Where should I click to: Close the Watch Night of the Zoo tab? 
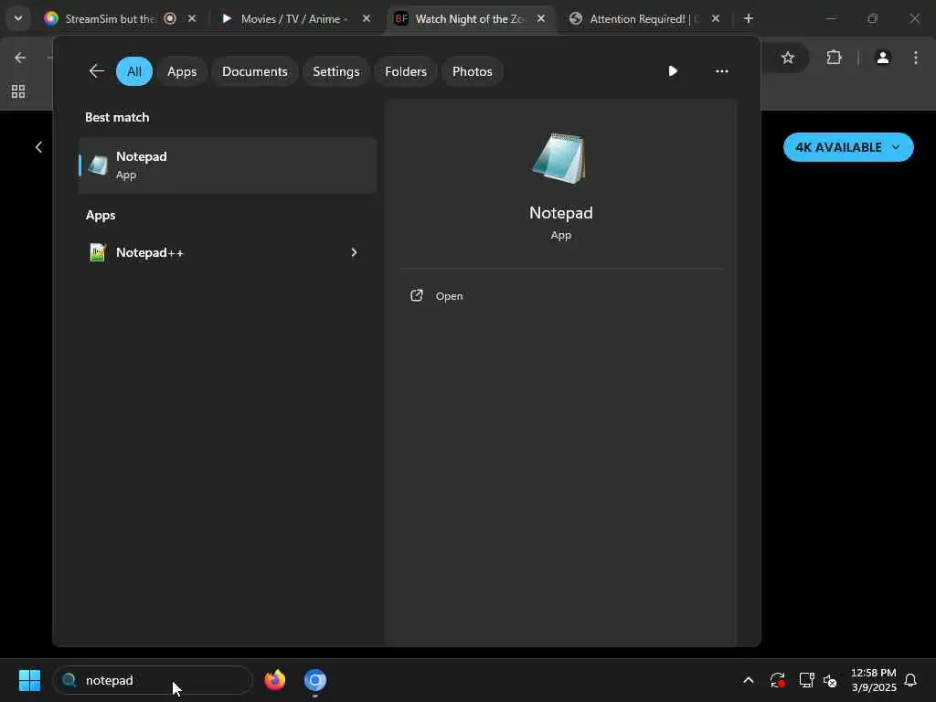[x=541, y=19]
